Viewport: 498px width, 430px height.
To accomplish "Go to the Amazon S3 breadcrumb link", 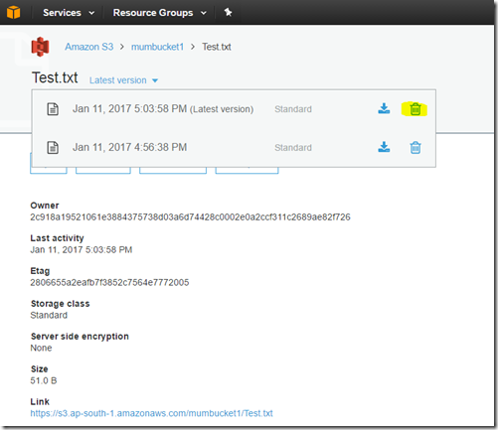I will tap(88, 47).
